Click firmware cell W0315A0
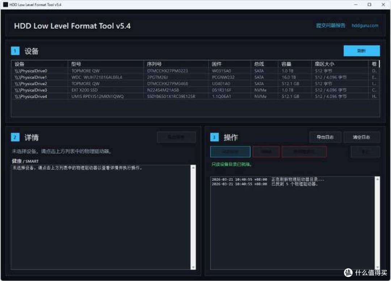391x281 pixels. 221,71
